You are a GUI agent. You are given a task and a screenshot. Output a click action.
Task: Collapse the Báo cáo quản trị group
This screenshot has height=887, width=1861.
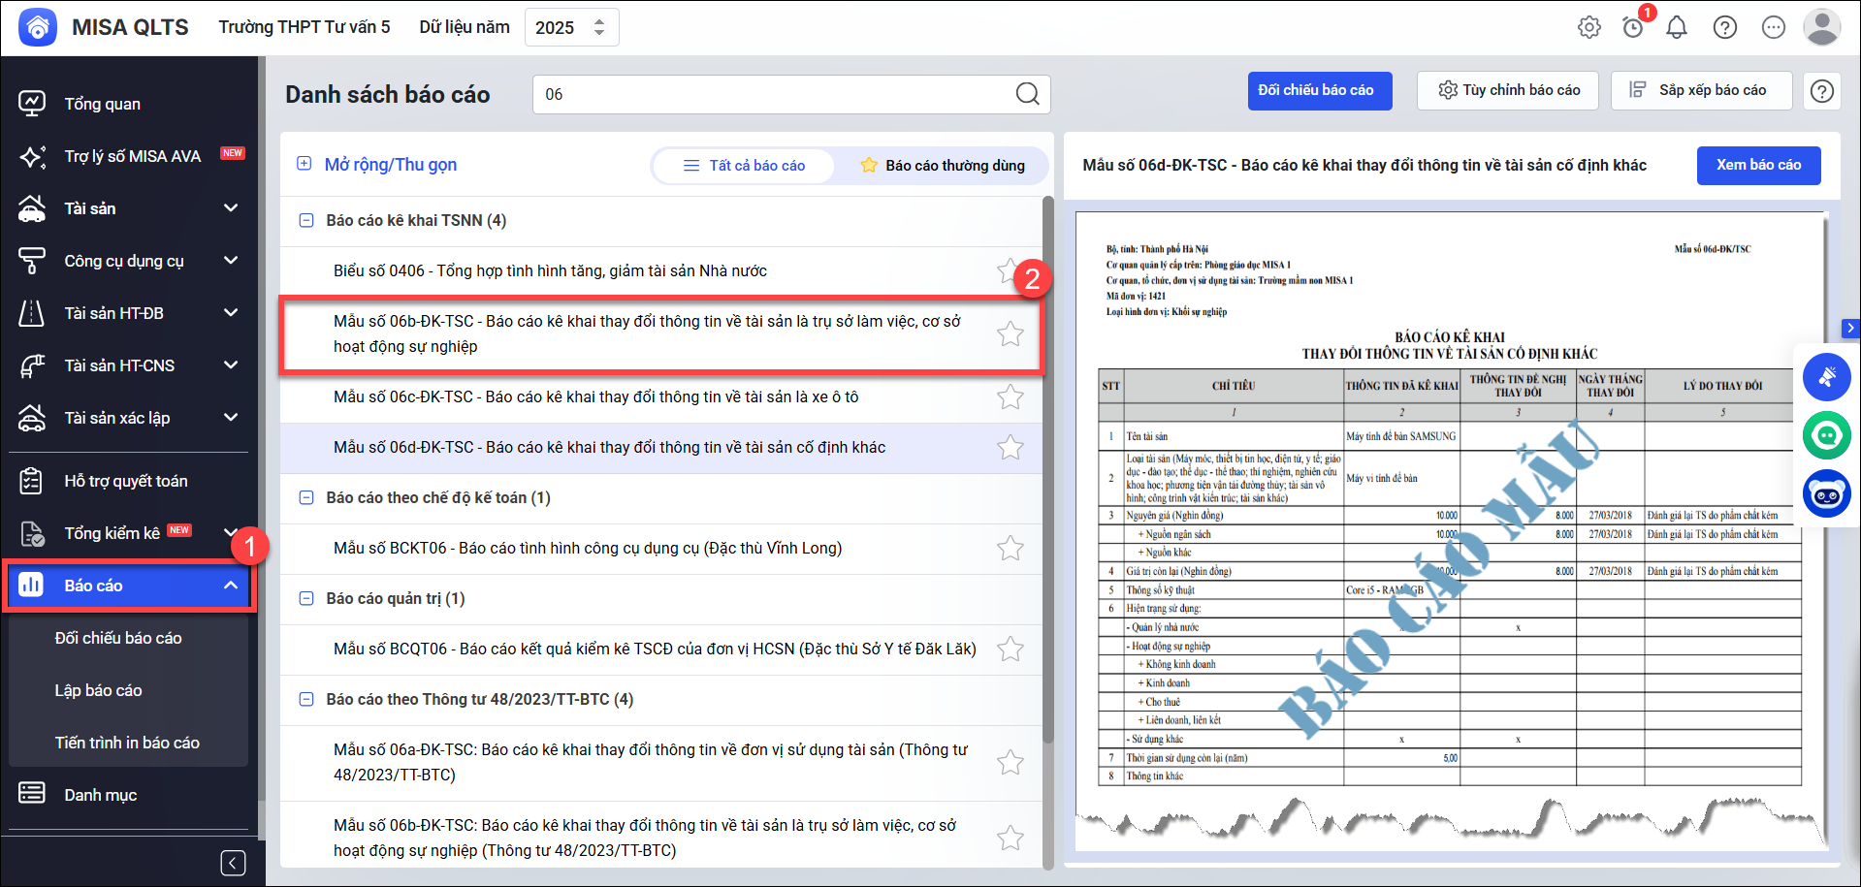306,598
